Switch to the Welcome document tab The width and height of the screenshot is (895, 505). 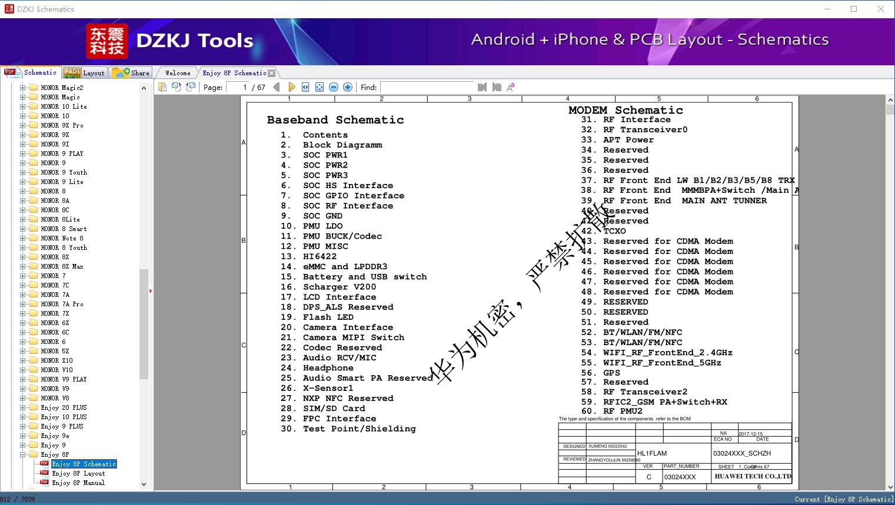coord(178,73)
